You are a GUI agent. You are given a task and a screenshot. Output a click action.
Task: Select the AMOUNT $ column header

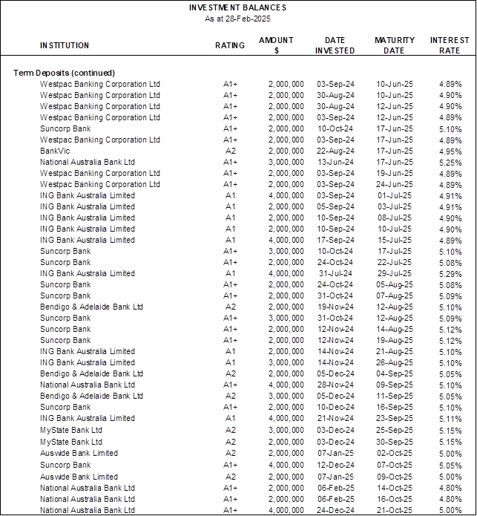[276, 45]
